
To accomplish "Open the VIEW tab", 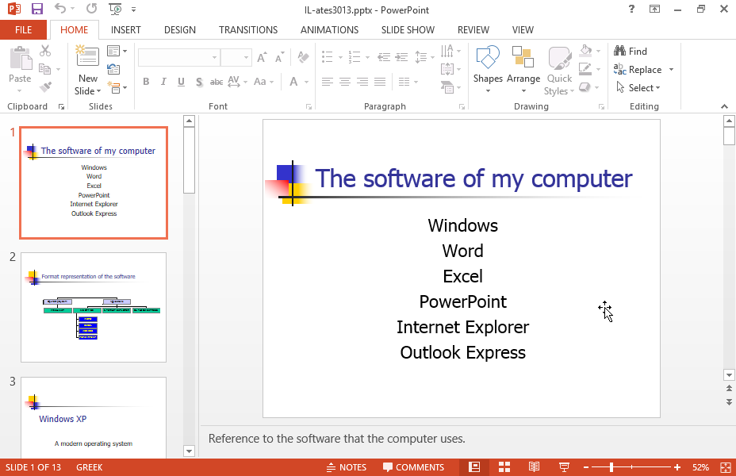I will (x=523, y=30).
